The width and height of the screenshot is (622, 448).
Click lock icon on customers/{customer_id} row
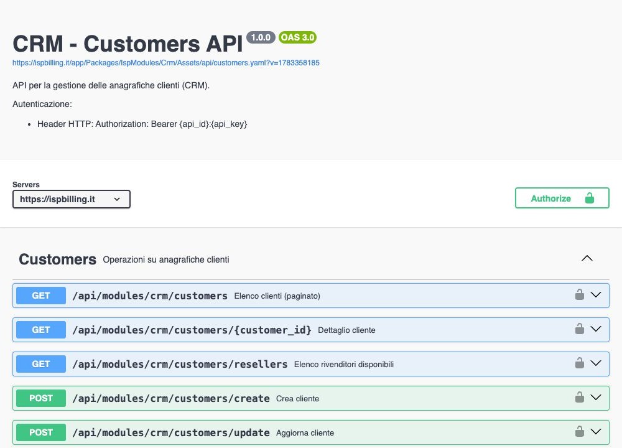tap(579, 329)
